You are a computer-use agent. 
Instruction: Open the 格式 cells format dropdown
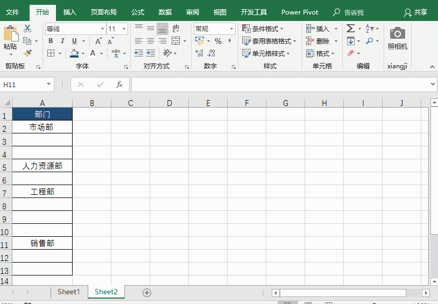point(333,53)
